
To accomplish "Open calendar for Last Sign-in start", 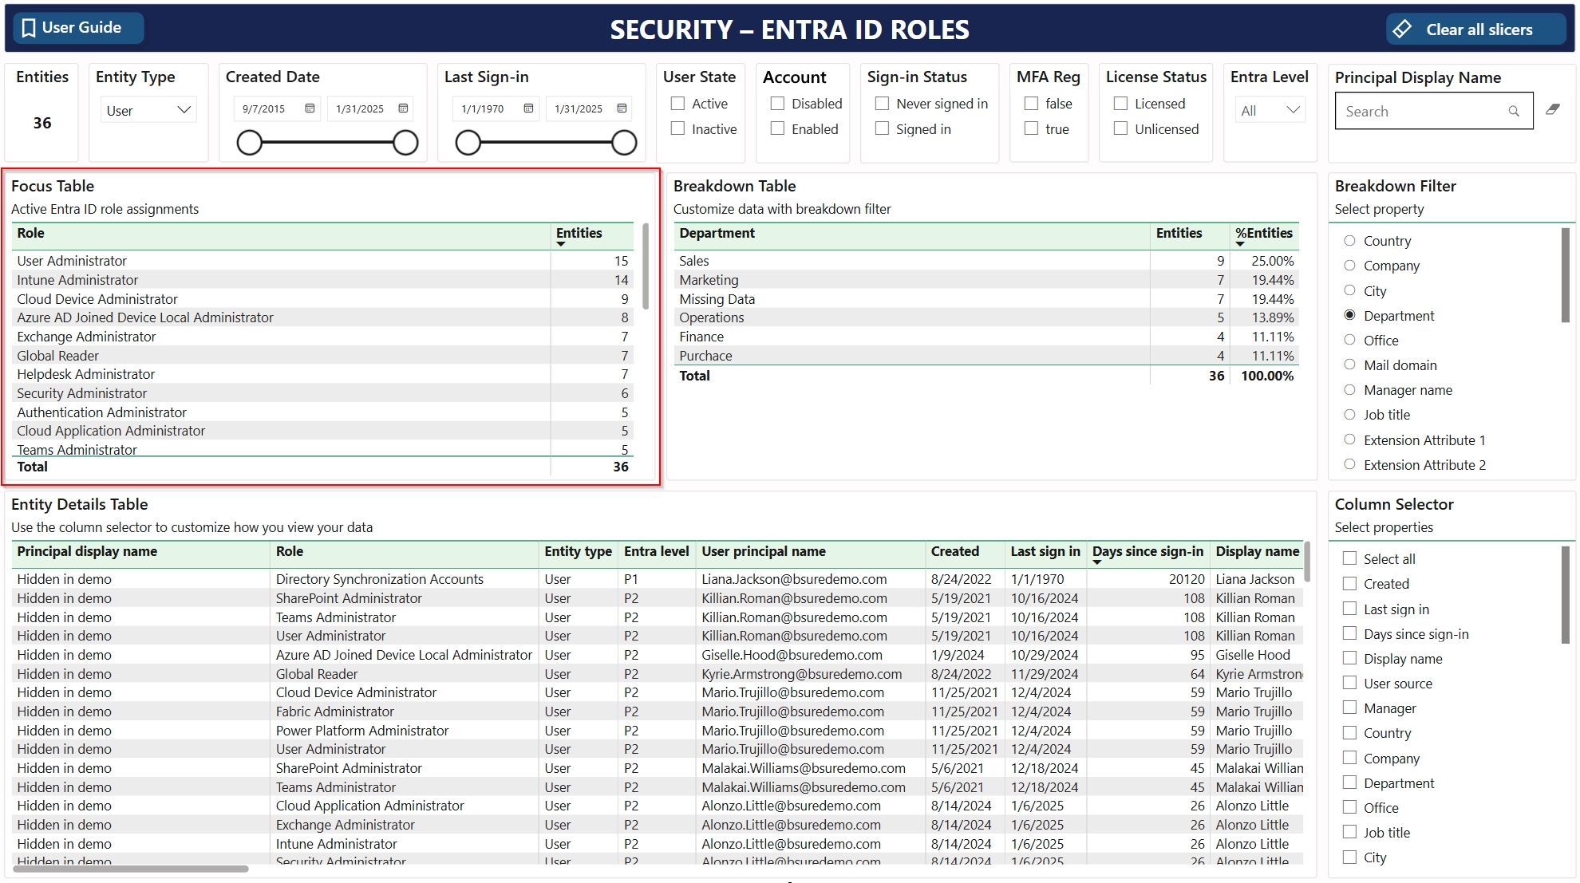I will 528,108.
